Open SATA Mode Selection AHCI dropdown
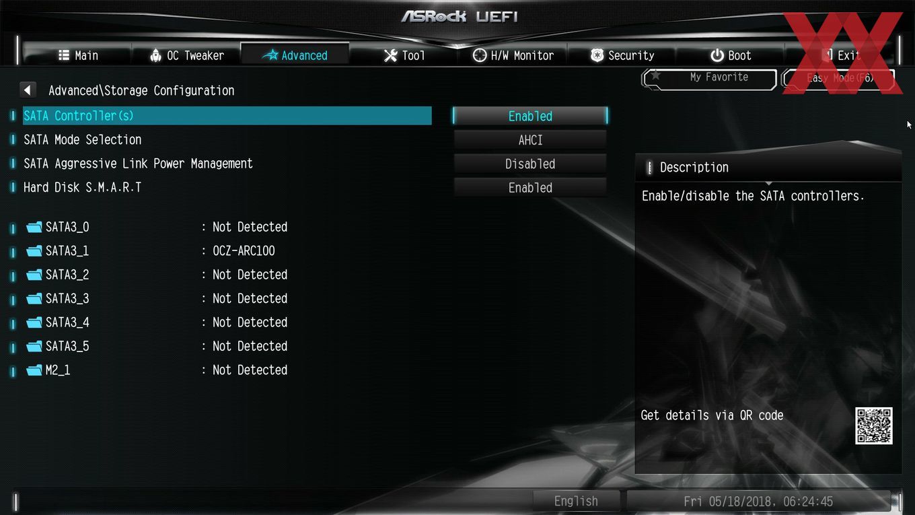This screenshot has width=915, height=515. (x=530, y=140)
